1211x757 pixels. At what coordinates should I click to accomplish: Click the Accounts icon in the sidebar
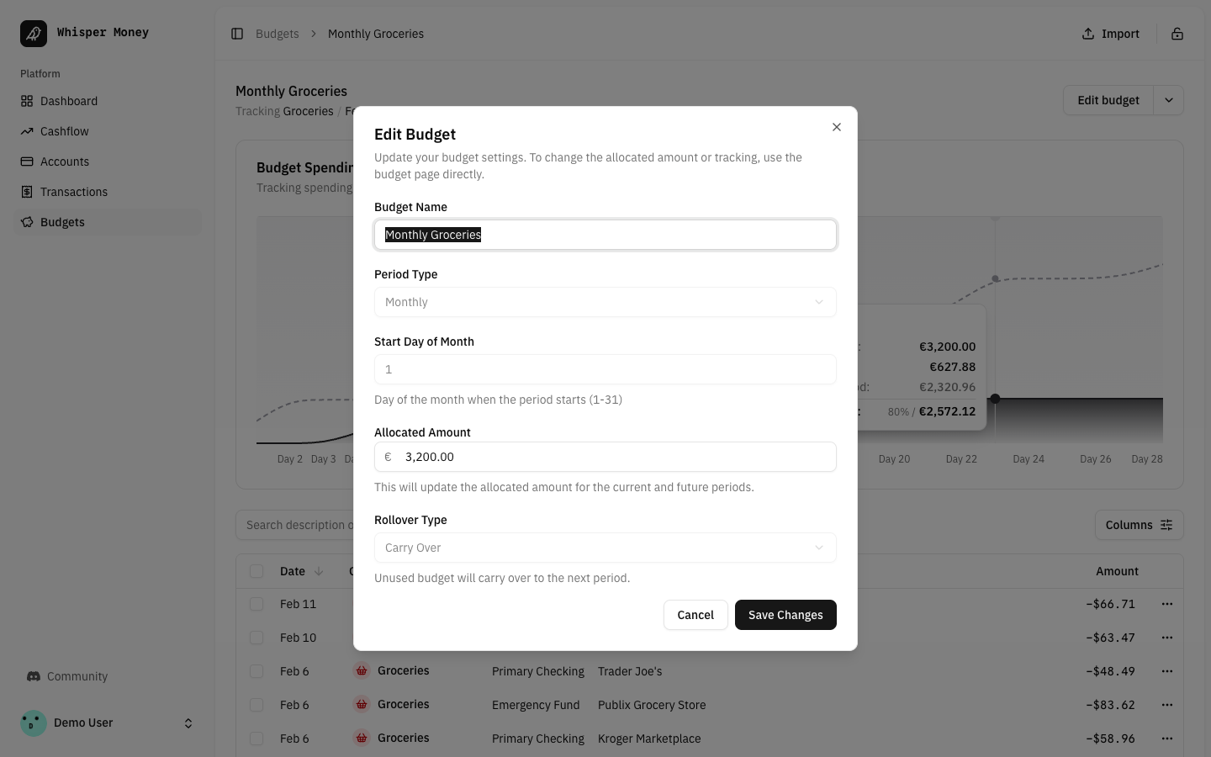[28, 161]
